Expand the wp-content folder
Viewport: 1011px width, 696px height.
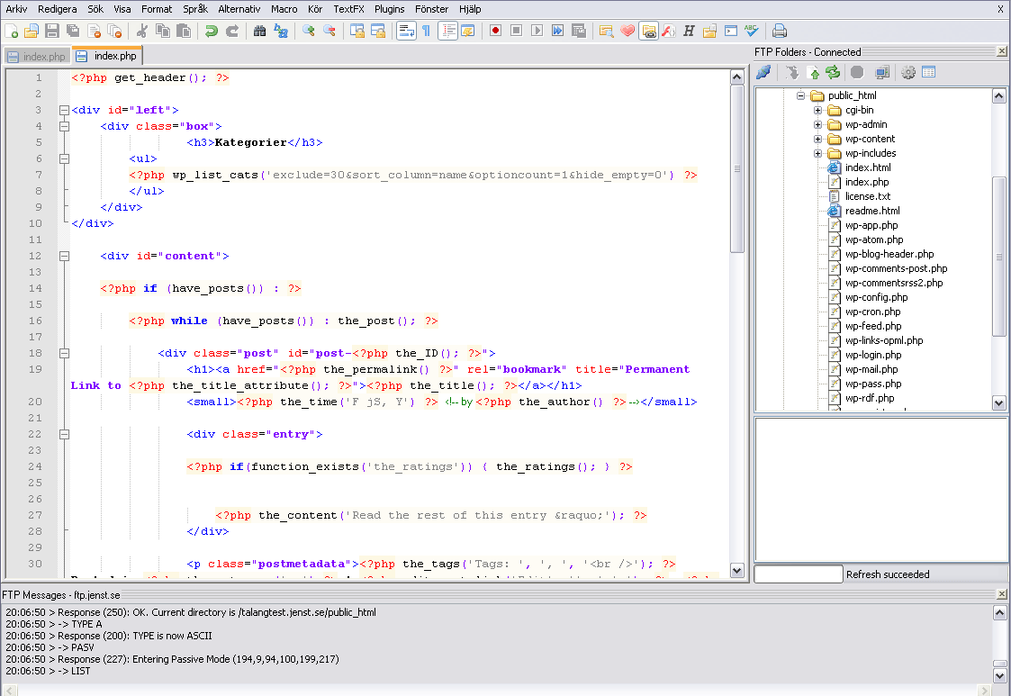tap(817, 138)
